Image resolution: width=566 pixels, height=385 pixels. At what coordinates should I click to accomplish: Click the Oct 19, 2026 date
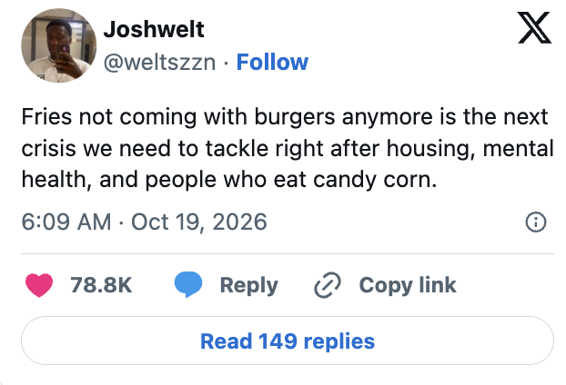199,222
